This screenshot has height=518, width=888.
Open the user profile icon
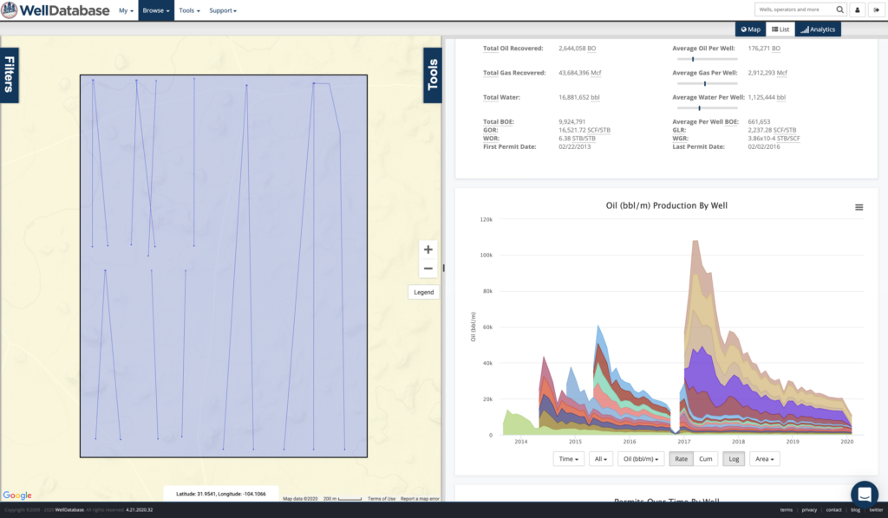(x=858, y=10)
